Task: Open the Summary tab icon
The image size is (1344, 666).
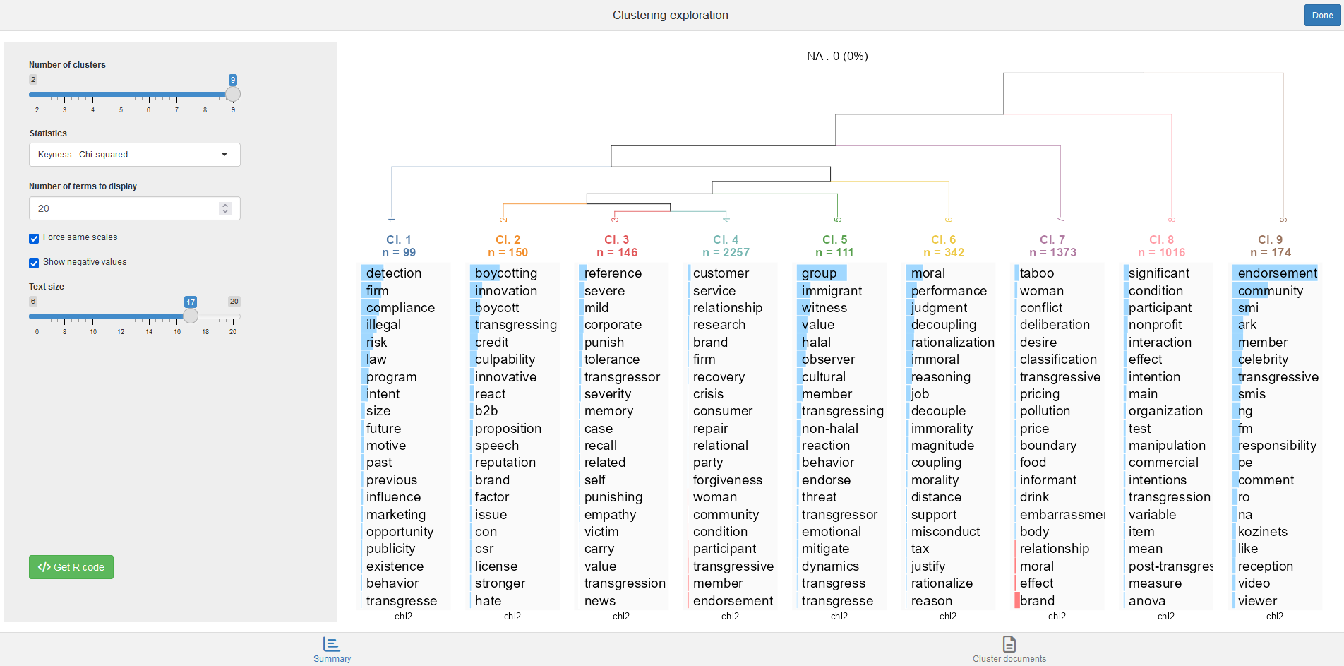Action: pyautogui.click(x=331, y=643)
